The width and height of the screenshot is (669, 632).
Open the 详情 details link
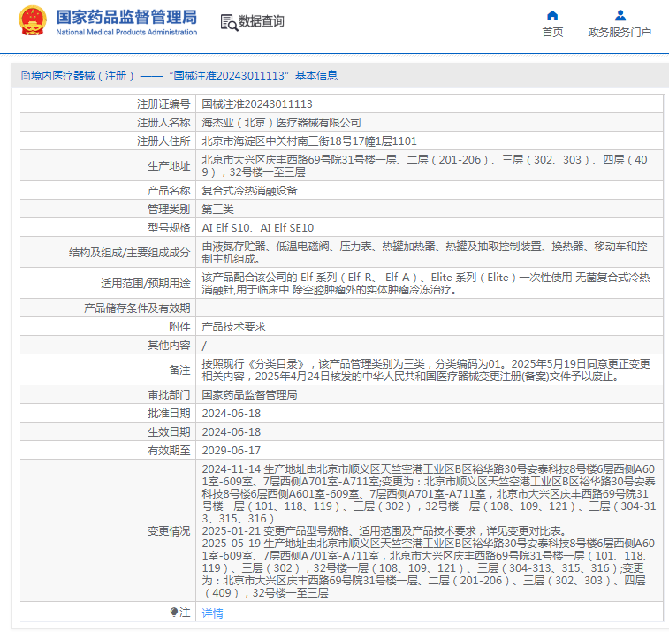[212, 613]
